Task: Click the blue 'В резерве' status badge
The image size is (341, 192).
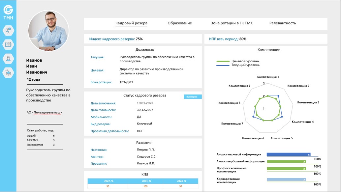Action: pyautogui.click(x=192, y=97)
